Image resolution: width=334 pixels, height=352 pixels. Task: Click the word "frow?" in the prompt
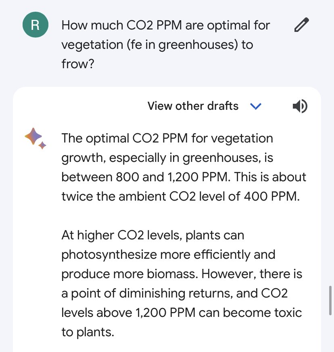(x=78, y=64)
